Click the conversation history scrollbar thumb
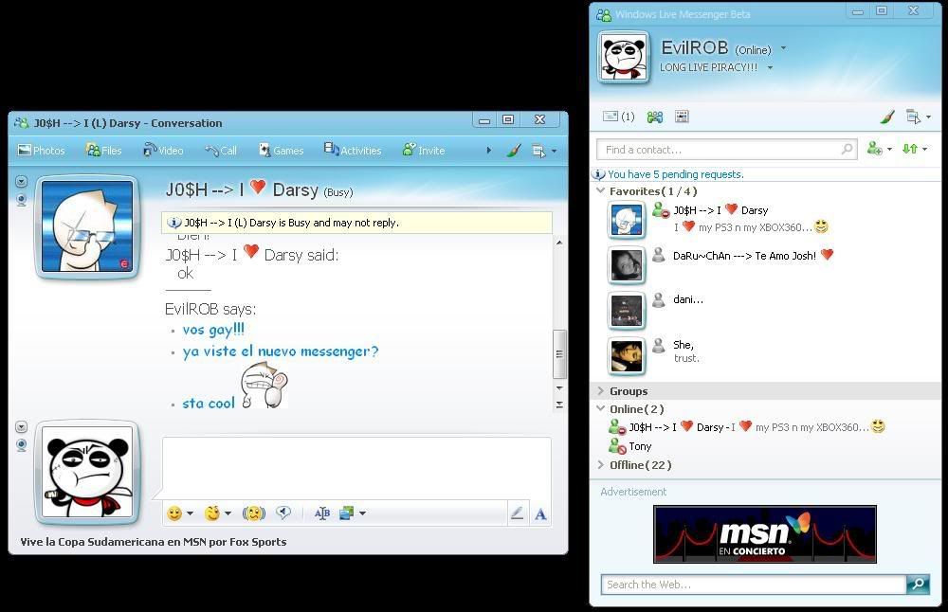 pyautogui.click(x=559, y=353)
